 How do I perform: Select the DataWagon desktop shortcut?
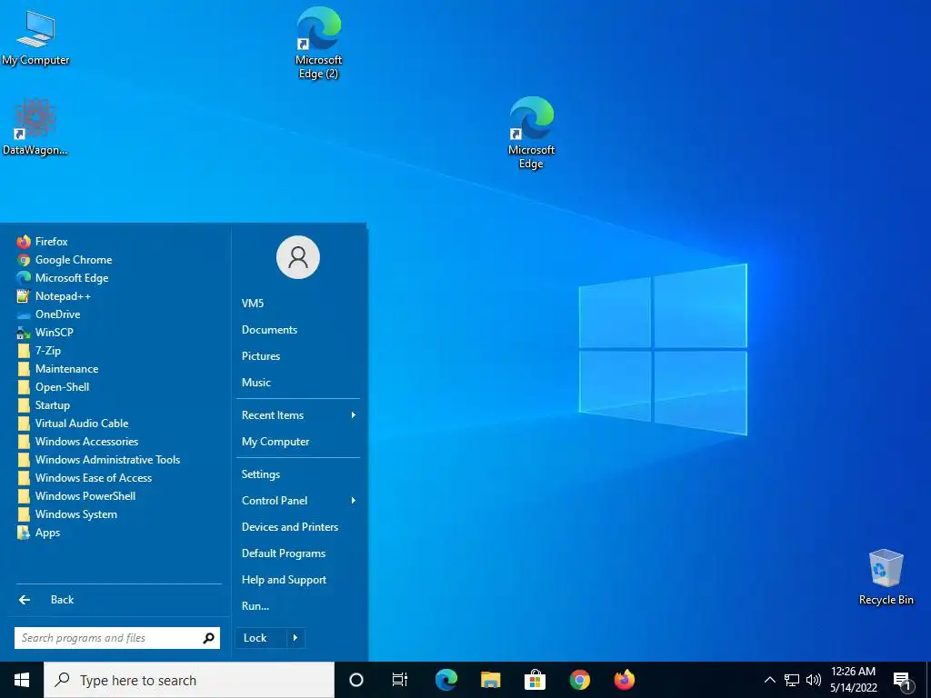pos(35,127)
